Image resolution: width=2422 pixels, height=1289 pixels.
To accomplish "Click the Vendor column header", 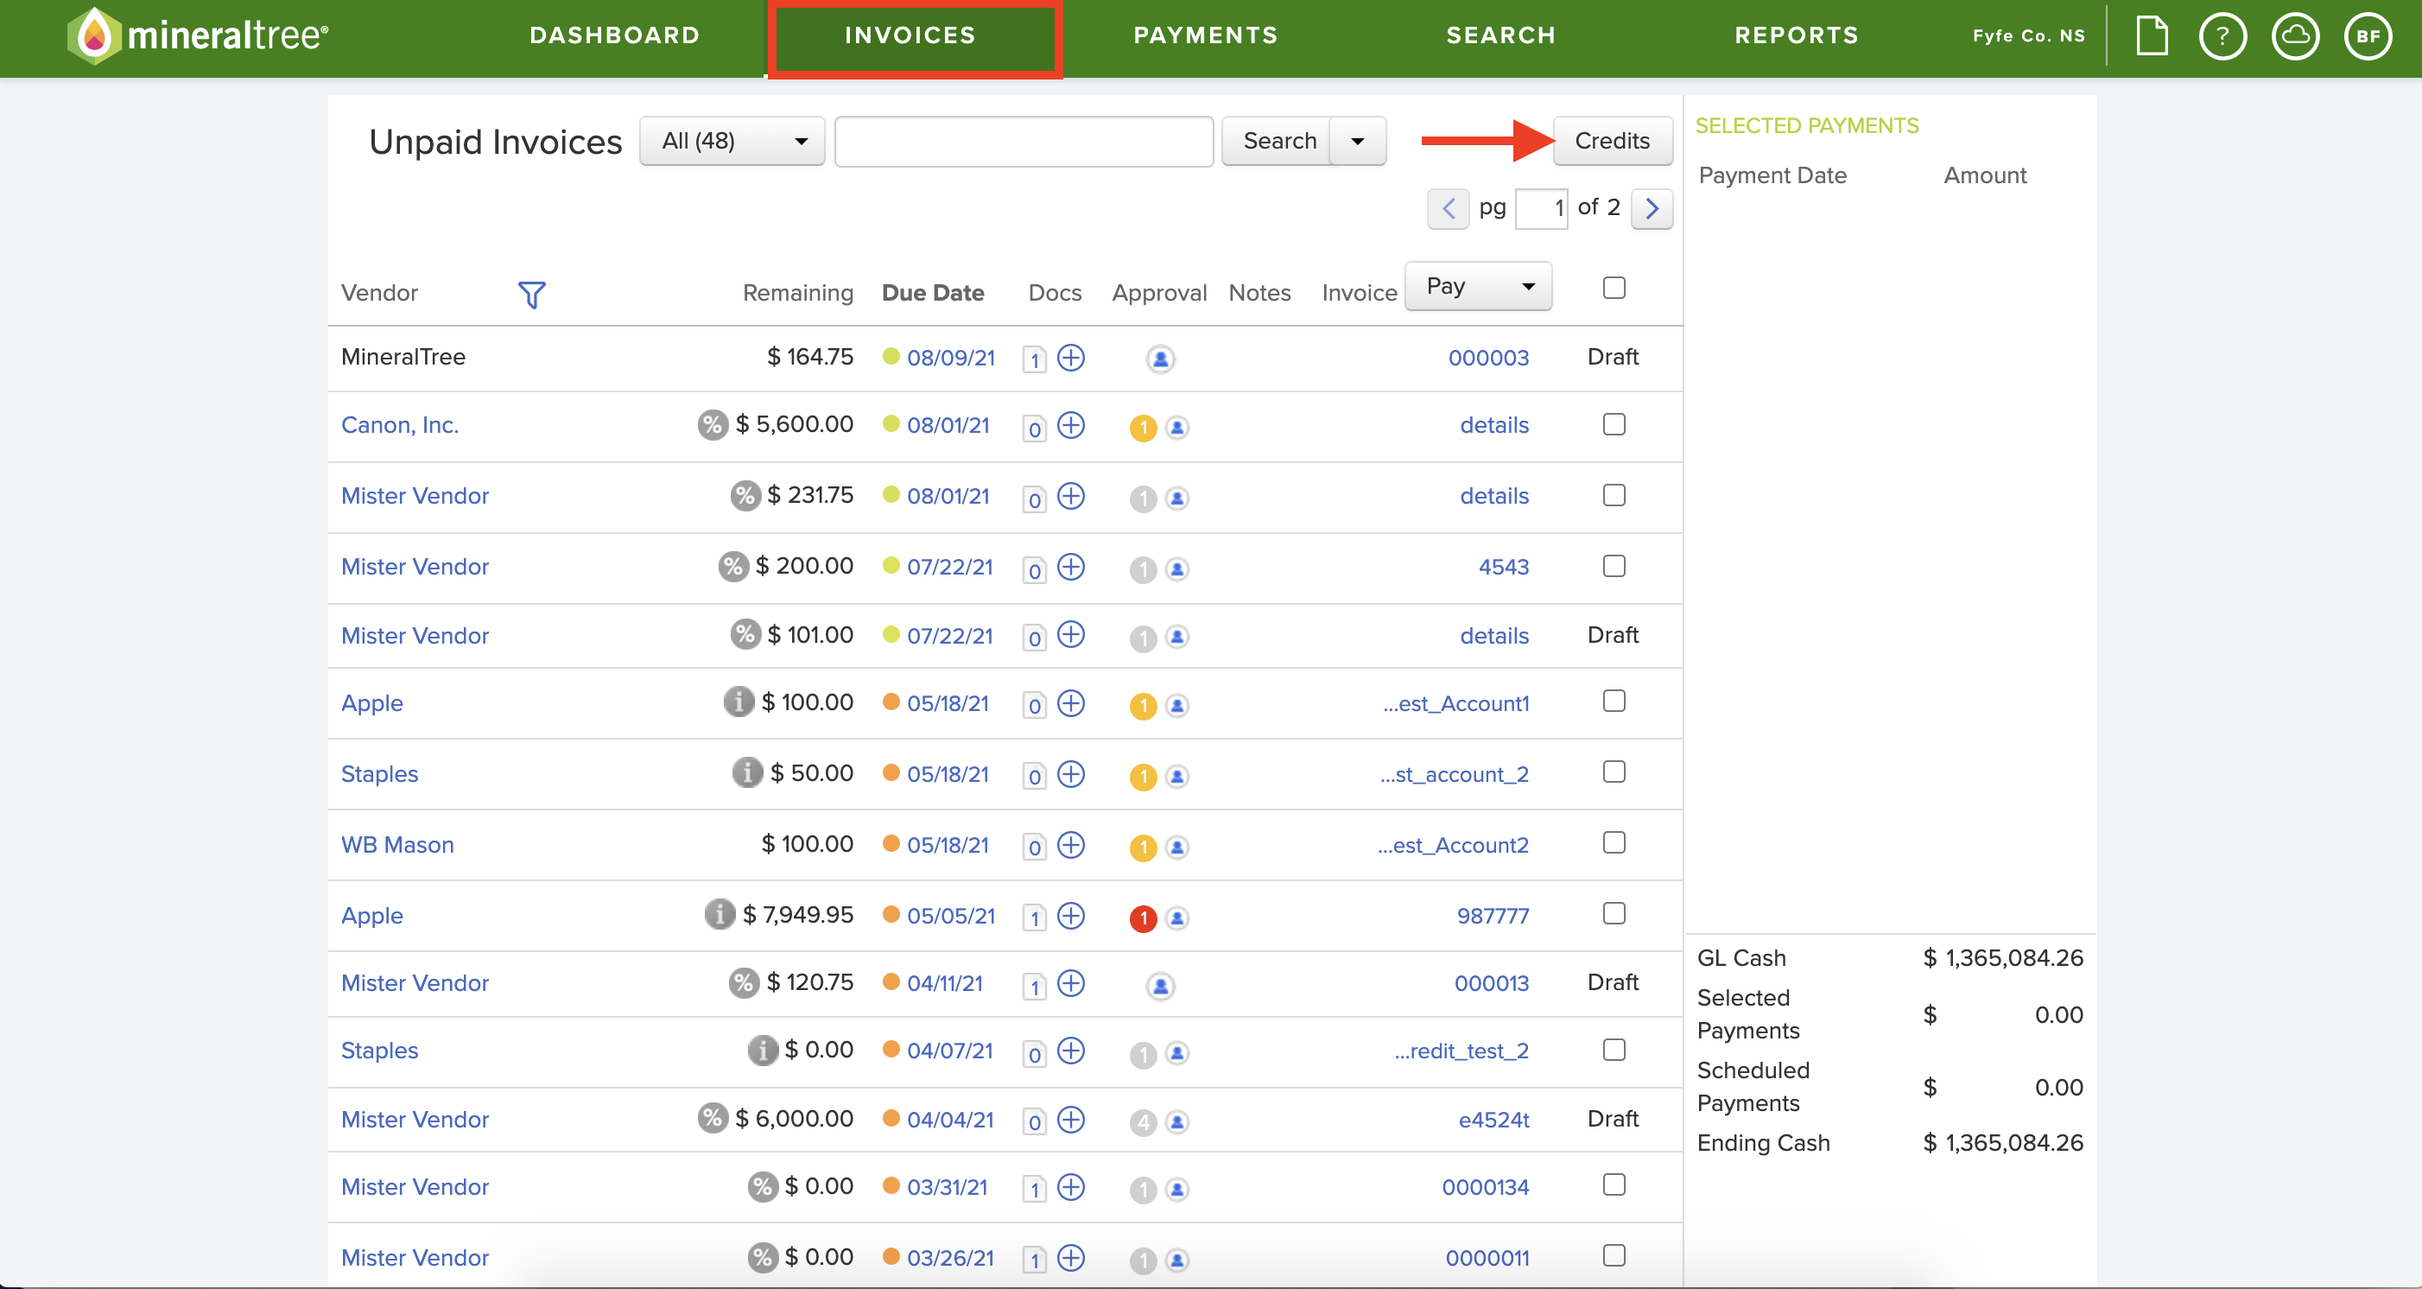I will tap(380, 292).
